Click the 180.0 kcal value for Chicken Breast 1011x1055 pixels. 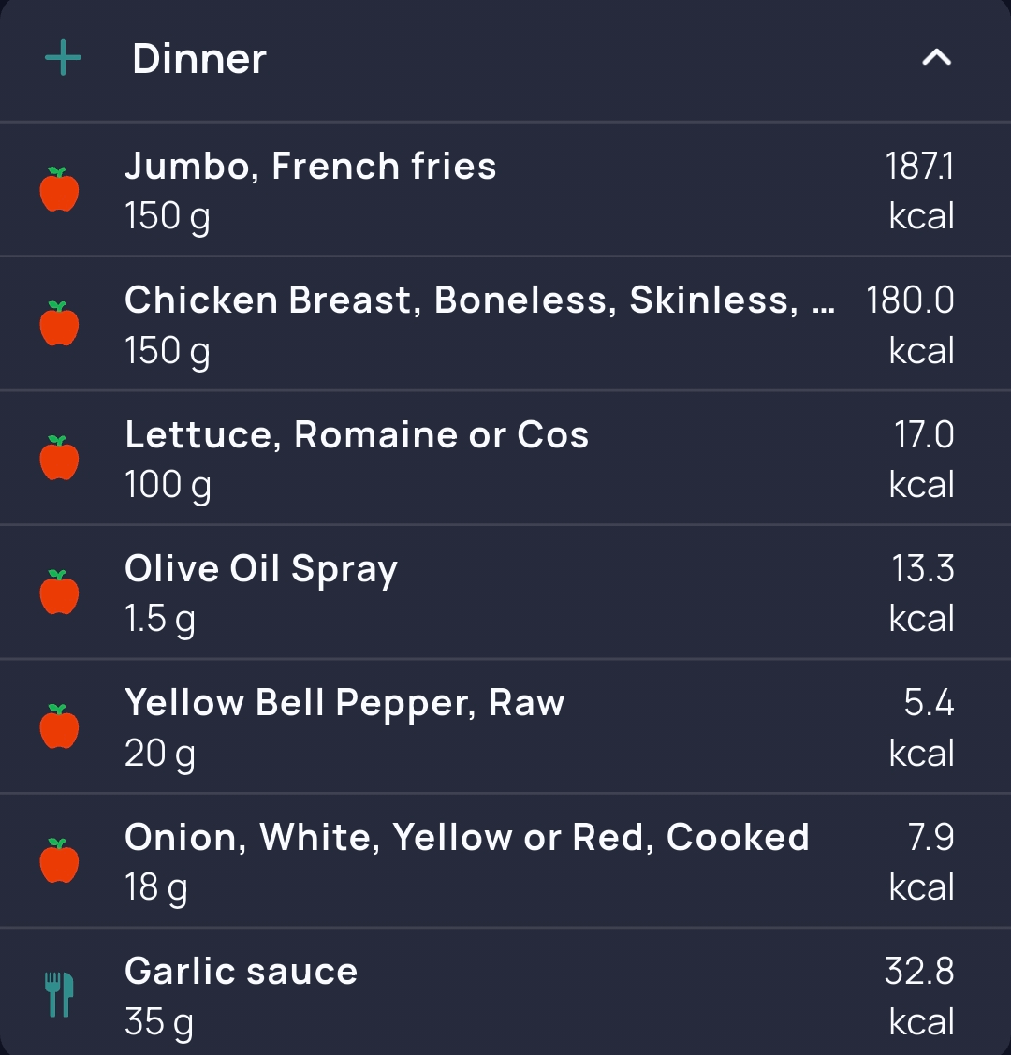pos(910,325)
